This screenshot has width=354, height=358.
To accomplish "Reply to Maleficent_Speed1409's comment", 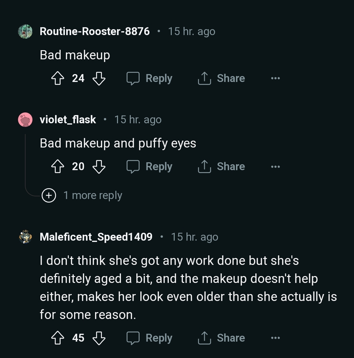I will click(149, 338).
